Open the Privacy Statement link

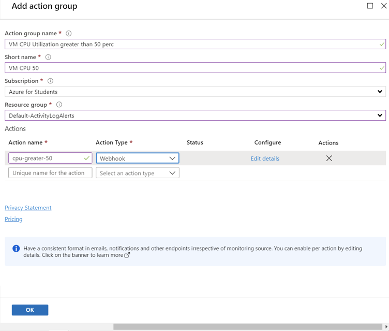click(x=28, y=208)
